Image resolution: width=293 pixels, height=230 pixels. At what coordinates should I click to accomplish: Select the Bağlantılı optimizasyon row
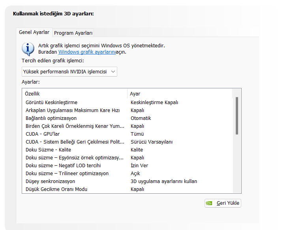tap(128, 118)
